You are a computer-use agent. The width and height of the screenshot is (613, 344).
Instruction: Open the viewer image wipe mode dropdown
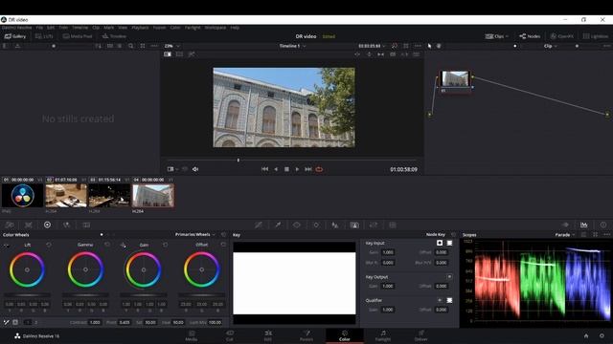(x=172, y=169)
